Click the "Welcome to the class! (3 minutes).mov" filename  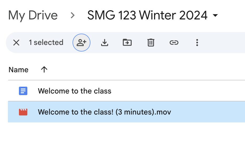click(x=104, y=112)
